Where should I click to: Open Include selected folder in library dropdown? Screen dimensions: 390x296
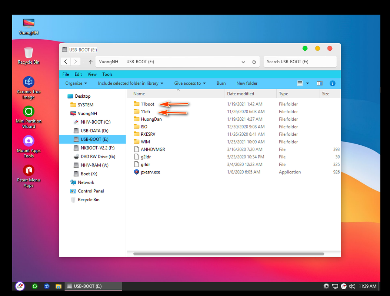coord(131,83)
